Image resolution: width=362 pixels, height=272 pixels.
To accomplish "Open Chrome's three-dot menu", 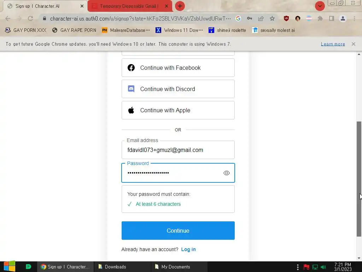I will point(354,18).
